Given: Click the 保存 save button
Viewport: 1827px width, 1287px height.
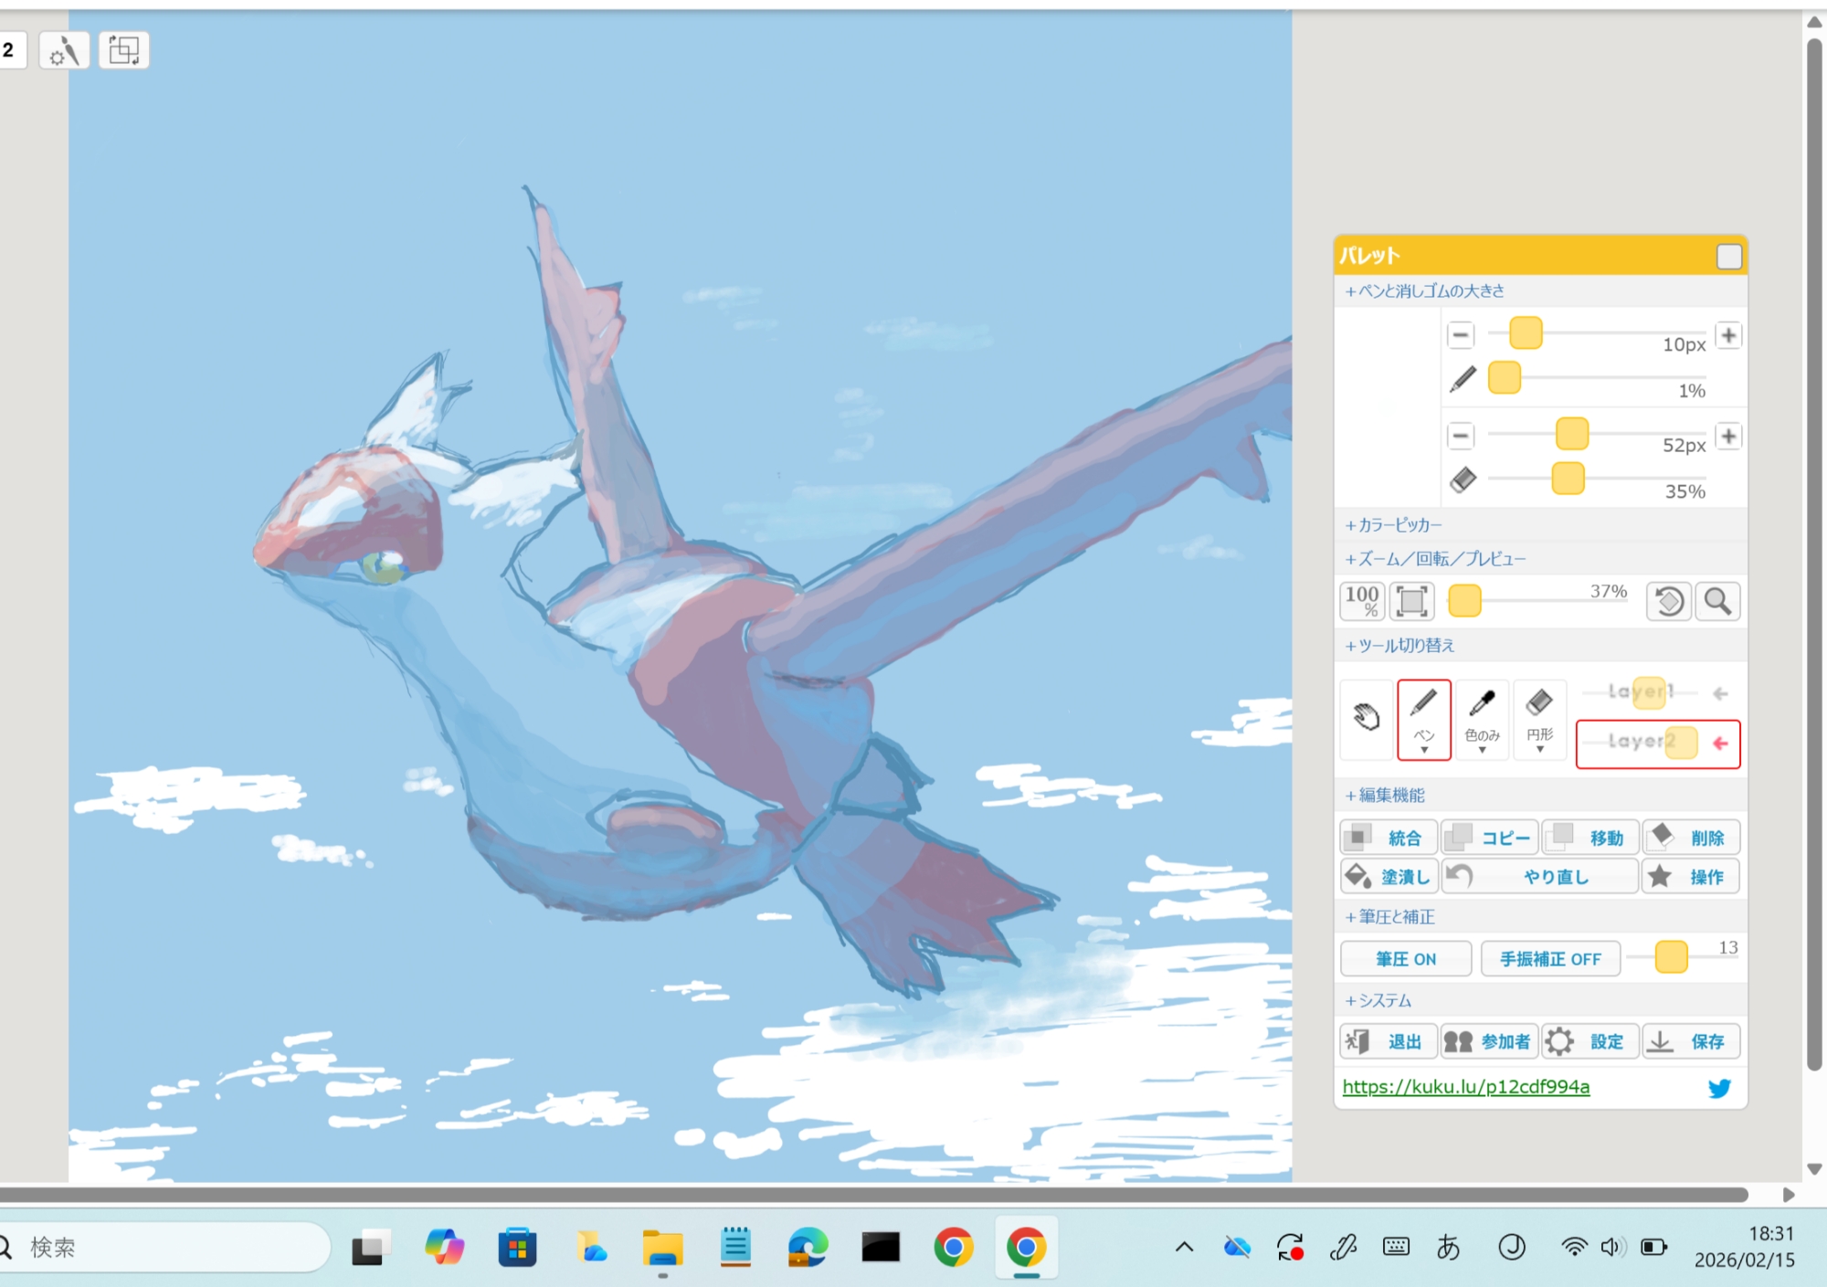Looking at the screenshot, I should (1691, 1041).
